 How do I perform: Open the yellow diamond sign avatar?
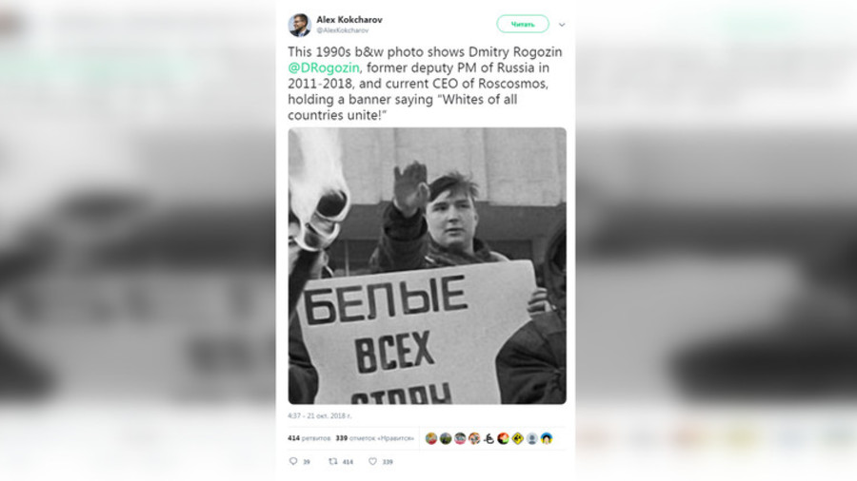(x=518, y=438)
